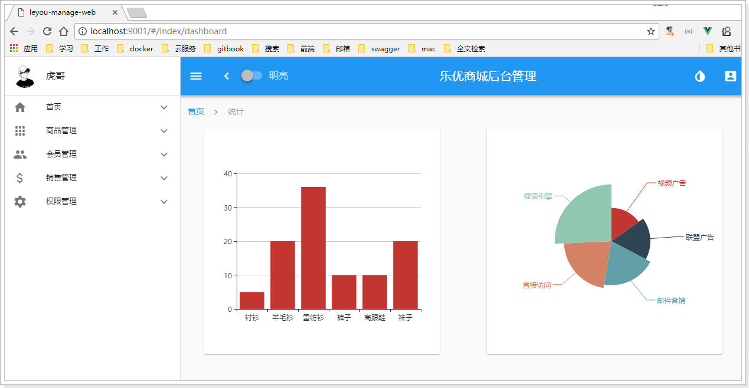This screenshot has width=749, height=388.
Task: Open the theme color droplet icon
Action: pos(699,76)
